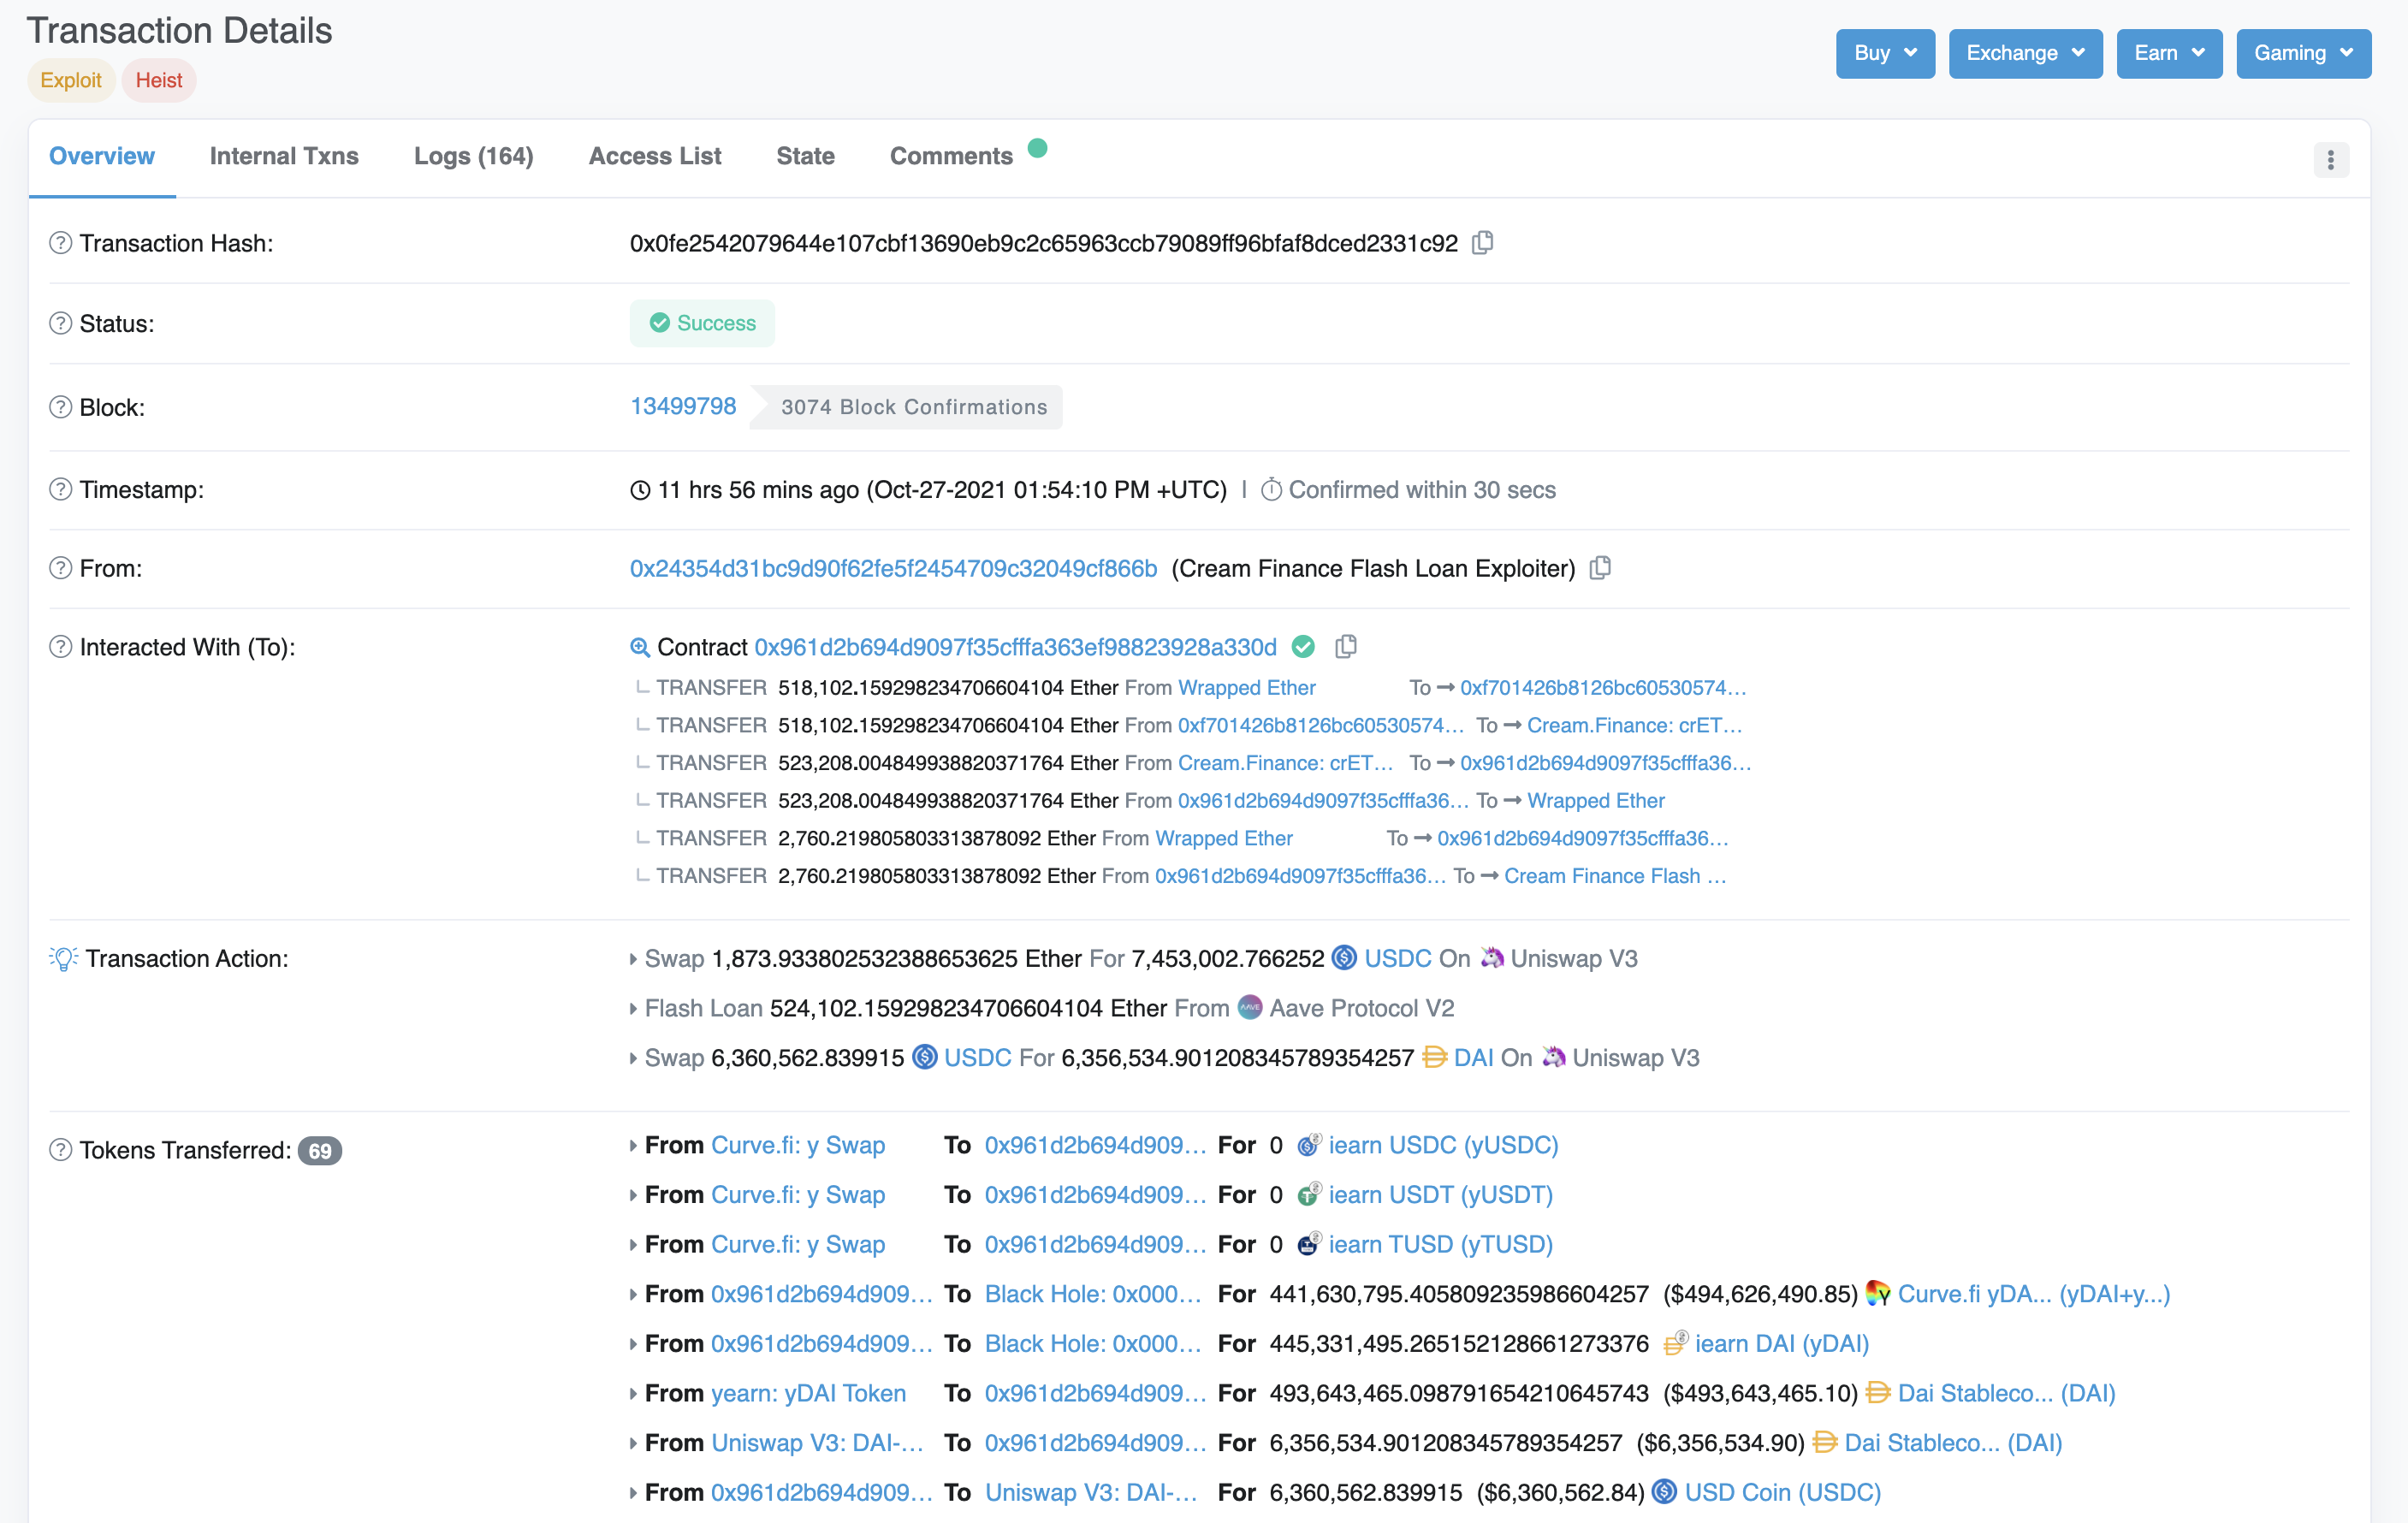Click the contract magnifier search icon
This screenshot has height=1523, width=2408.
[640, 647]
